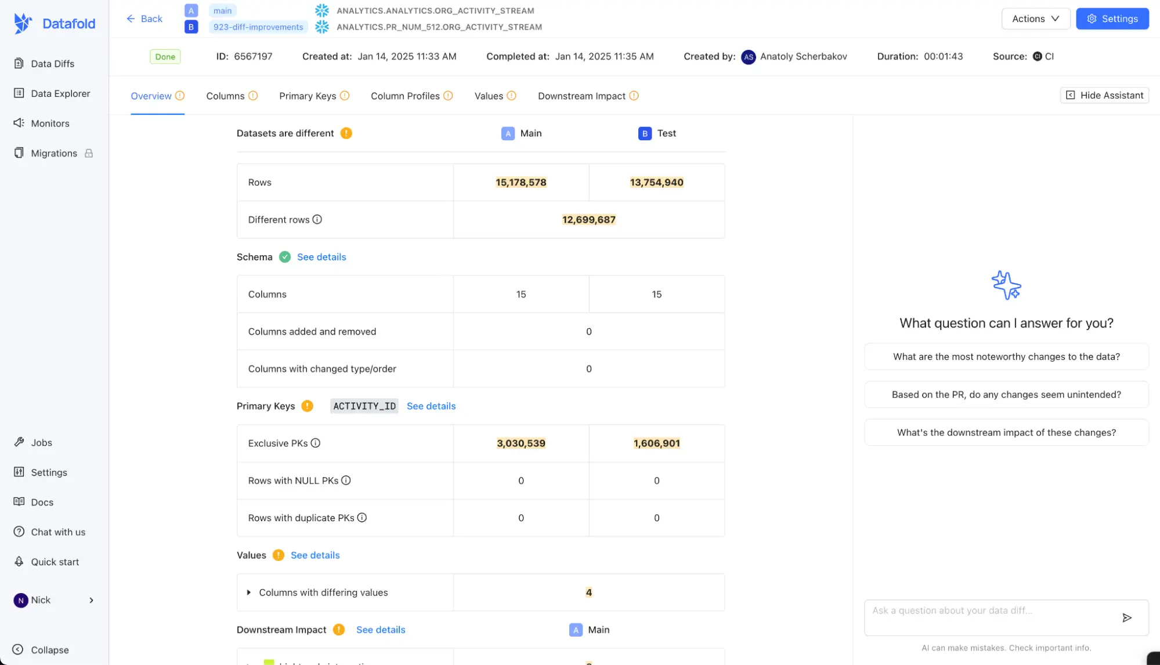The height and width of the screenshot is (665, 1160).
Task: Open the Actions dropdown
Action: click(x=1035, y=18)
